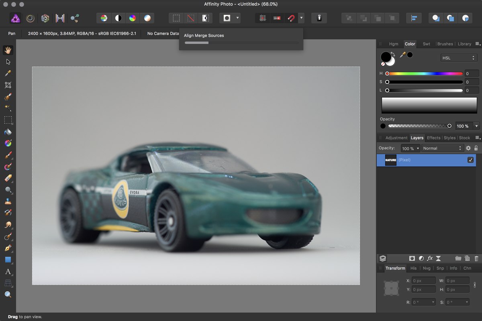Open the HSL colour model dropdown
Viewport: 482px width, 321px height.
pos(459,58)
